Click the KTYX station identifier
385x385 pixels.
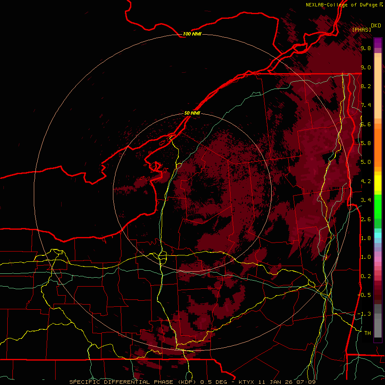(247, 382)
